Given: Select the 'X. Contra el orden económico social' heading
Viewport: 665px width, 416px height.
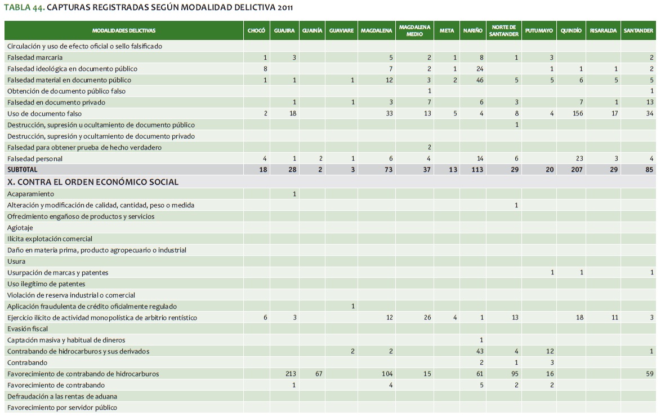Looking at the screenshot, I should tap(93, 182).
